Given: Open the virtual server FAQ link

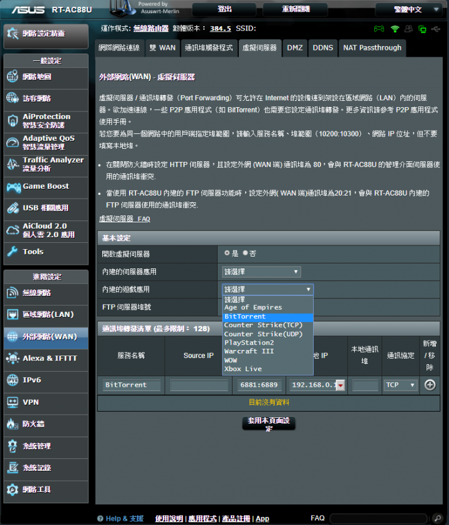Looking at the screenshot, I should [x=124, y=219].
